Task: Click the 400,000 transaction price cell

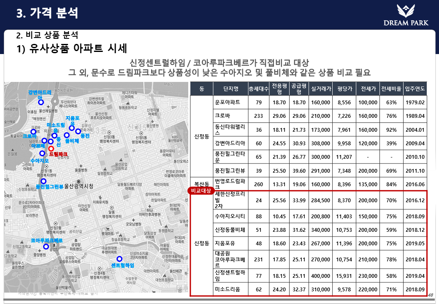Action: pos(320,276)
